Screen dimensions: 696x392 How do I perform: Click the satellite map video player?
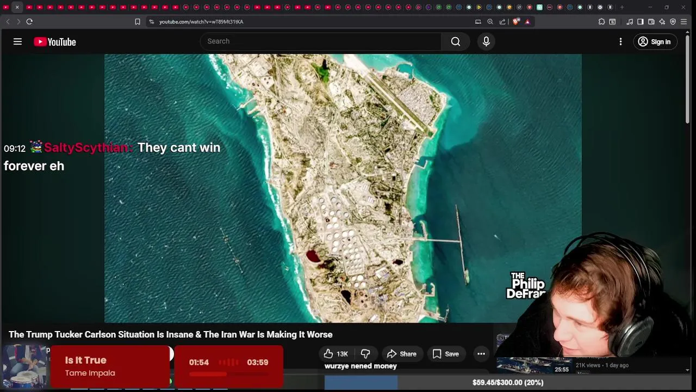point(343,188)
